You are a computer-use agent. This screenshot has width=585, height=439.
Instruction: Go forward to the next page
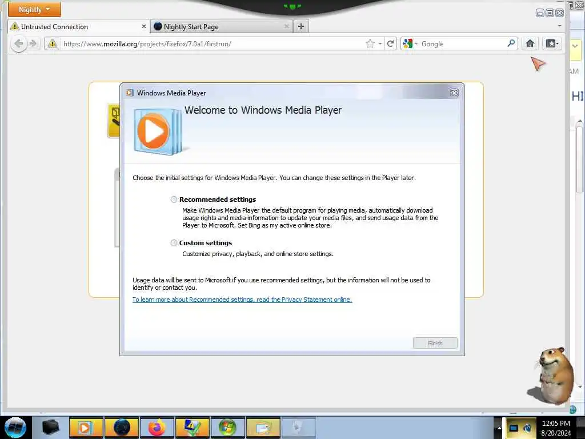[33, 43]
